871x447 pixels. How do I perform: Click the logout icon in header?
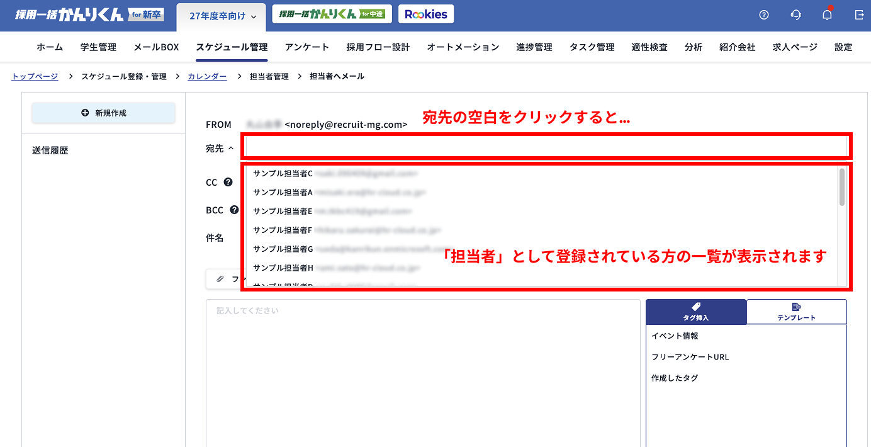859,15
